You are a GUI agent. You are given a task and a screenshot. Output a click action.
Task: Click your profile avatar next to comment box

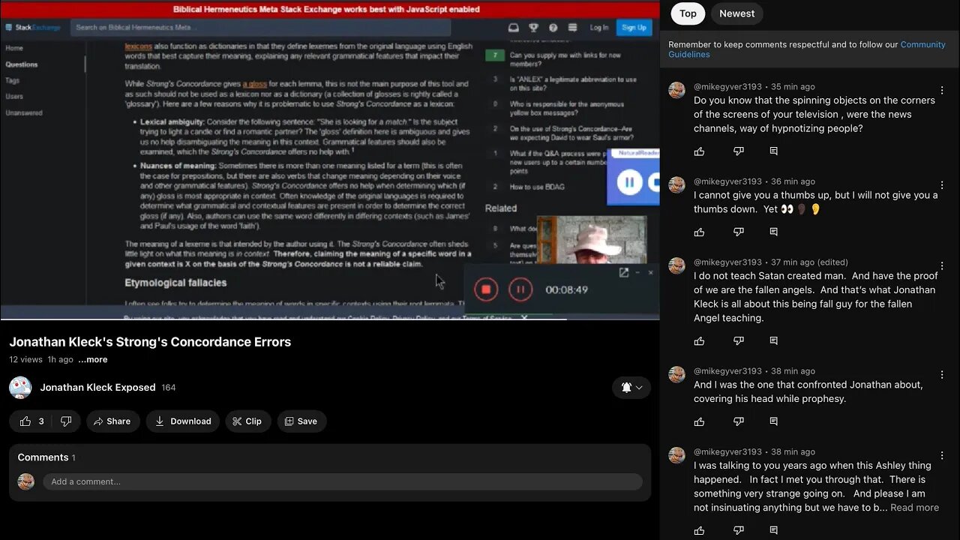pos(25,481)
